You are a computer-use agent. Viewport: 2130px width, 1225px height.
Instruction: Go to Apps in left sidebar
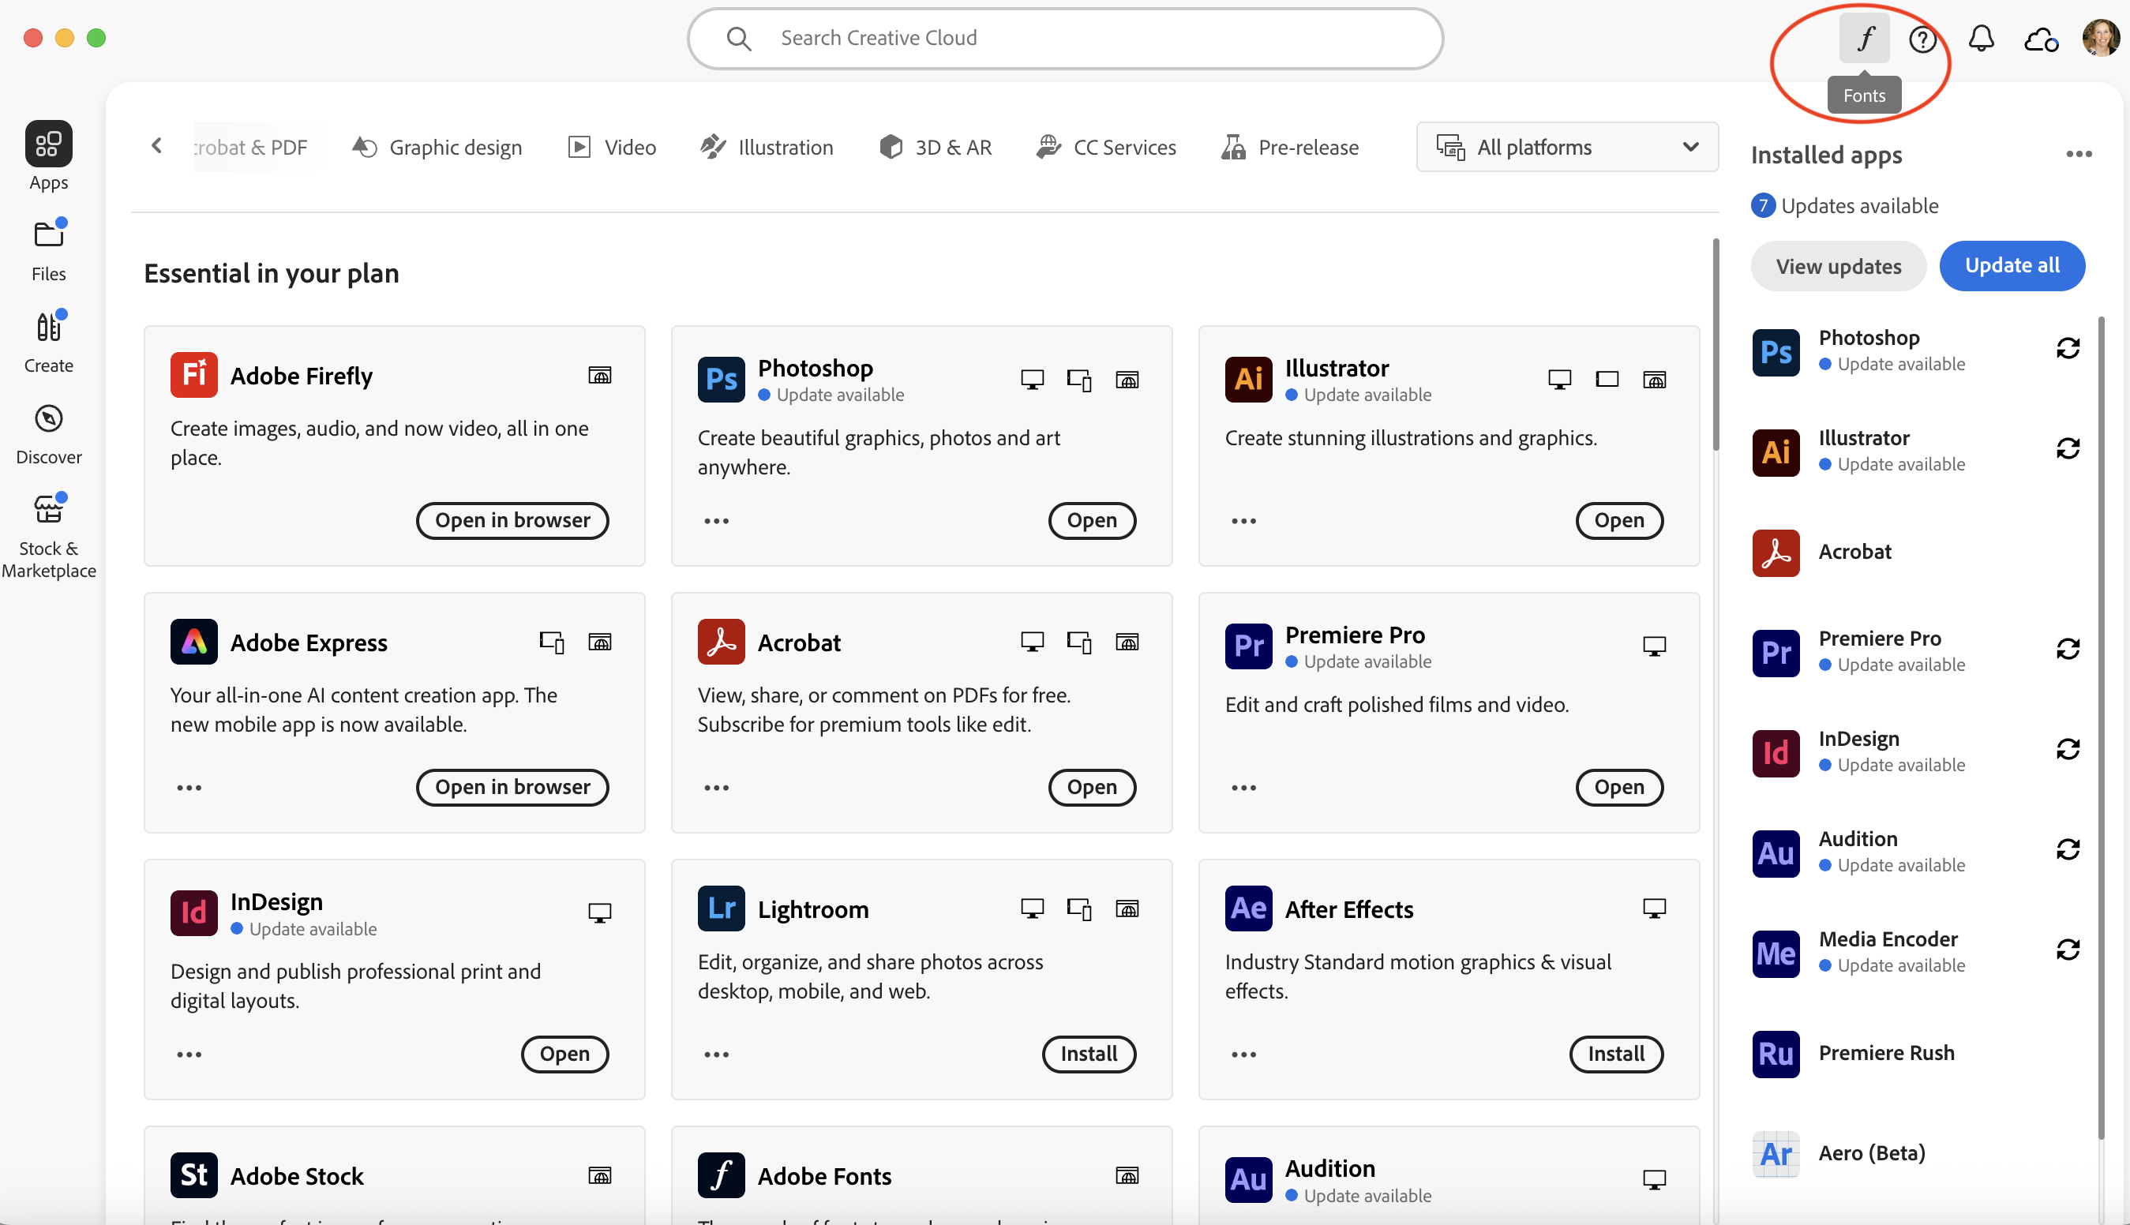click(x=49, y=156)
